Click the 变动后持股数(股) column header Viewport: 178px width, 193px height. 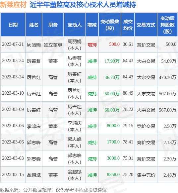click(x=167, y=25)
